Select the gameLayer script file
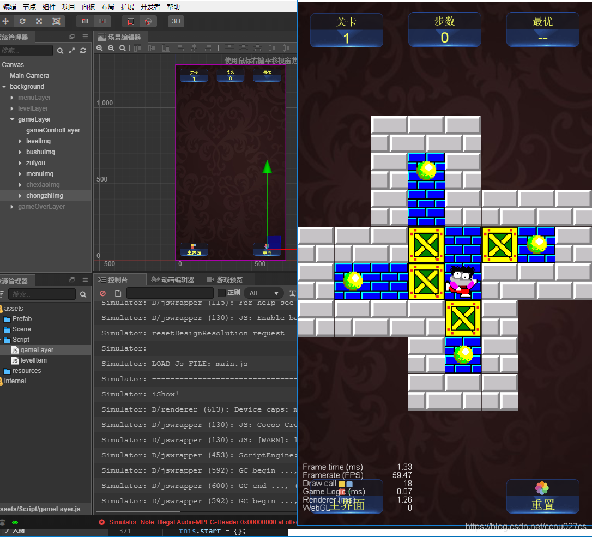 (x=33, y=350)
